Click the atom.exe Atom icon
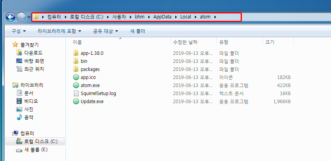 click(x=76, y=85)
